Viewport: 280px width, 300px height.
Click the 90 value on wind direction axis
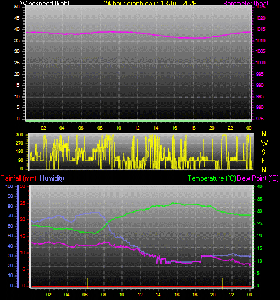point(20,160)
